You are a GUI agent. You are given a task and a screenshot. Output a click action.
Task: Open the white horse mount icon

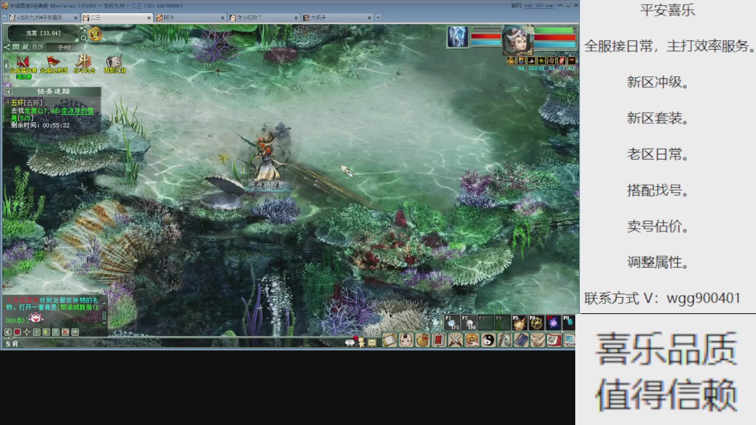point(505,340)
